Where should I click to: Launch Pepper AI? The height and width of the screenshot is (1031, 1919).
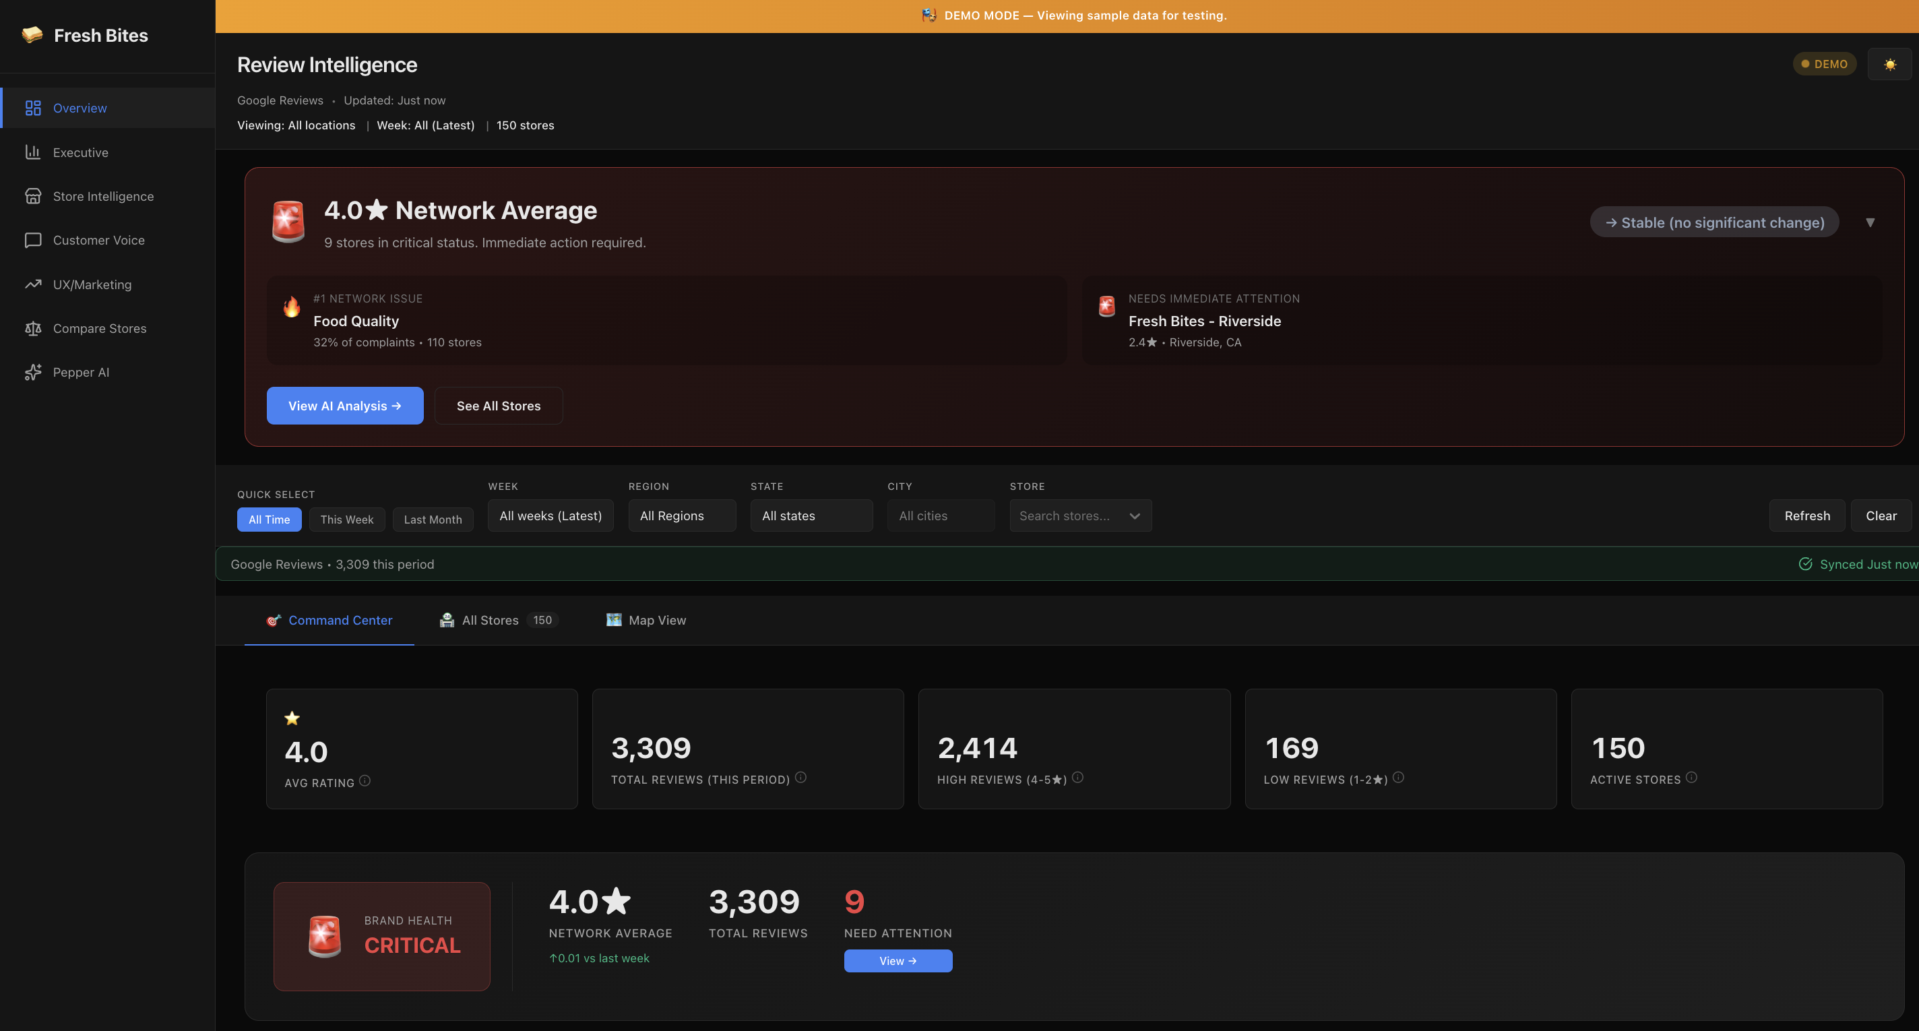[x=80, y=372]
